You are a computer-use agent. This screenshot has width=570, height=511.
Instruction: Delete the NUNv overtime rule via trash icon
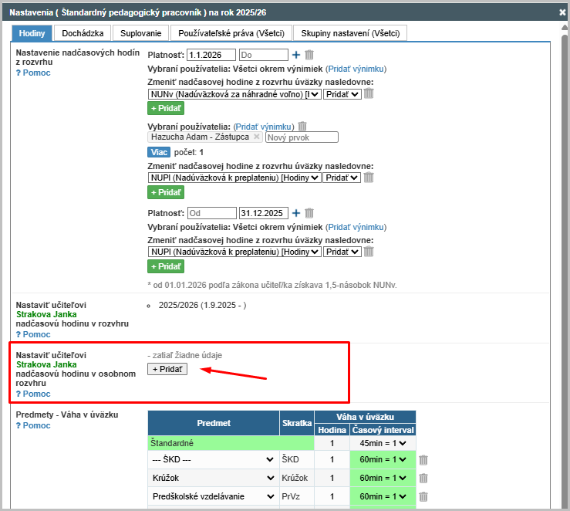pos(369,93)
